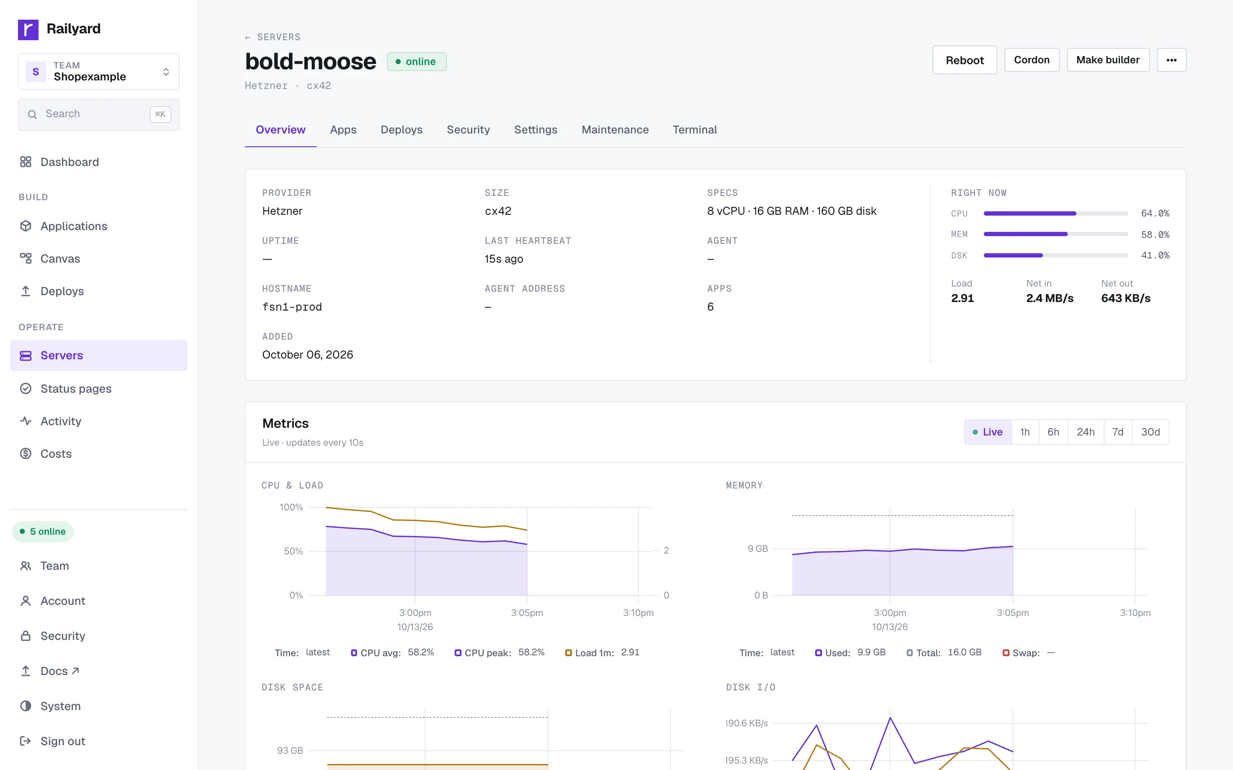Toggle the CPU peak legend series
The width and height of the screenshot is (1233, 770).
click(499, 653)
